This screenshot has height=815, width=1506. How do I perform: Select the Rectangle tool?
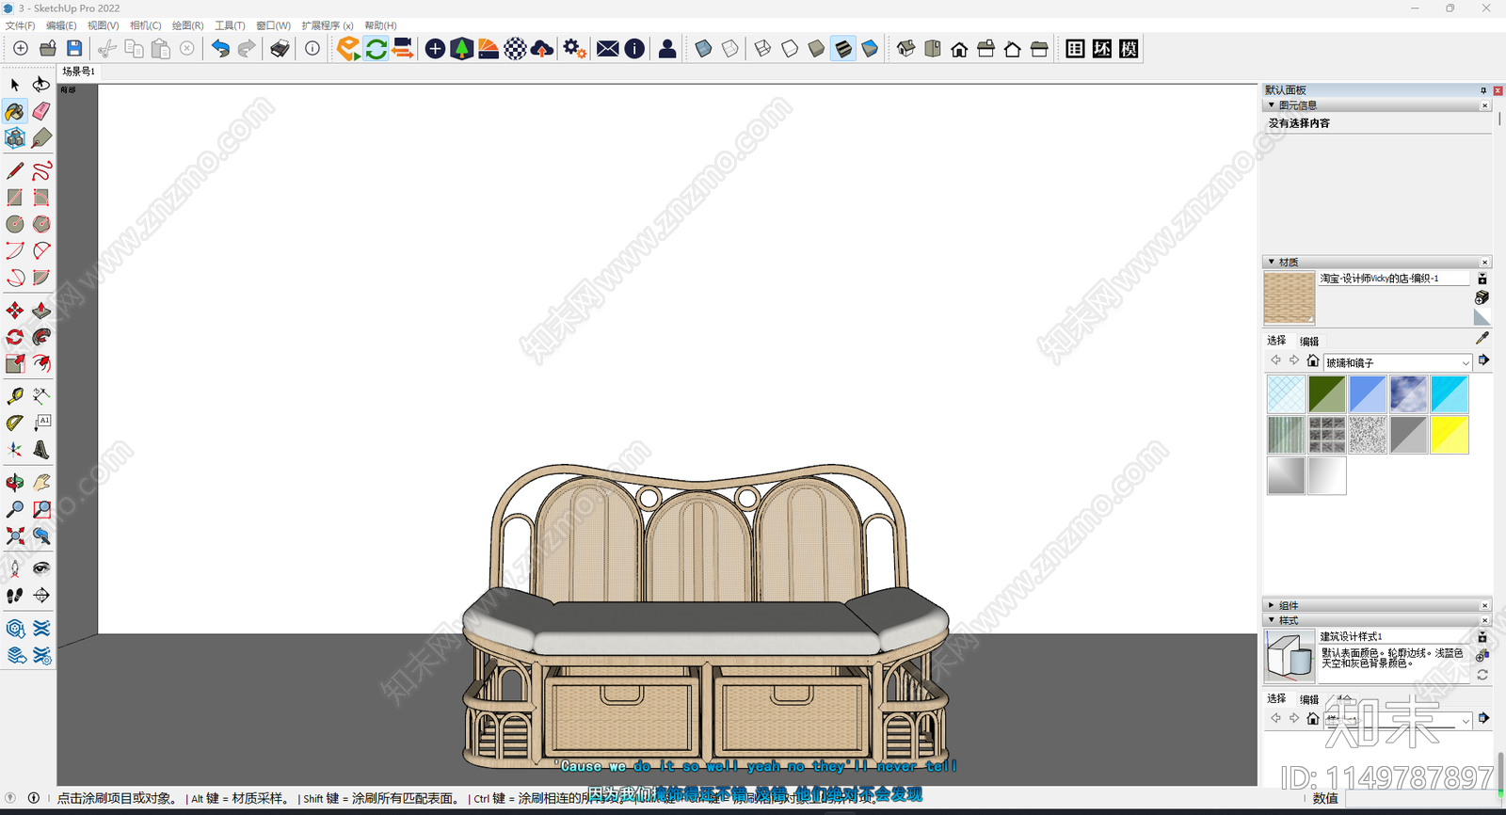point(15,198)
